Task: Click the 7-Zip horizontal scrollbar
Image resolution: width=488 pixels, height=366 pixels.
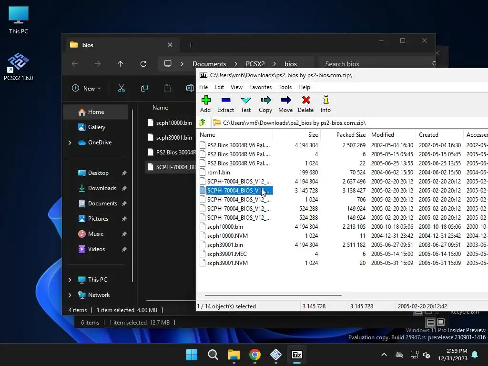Action: click(273, 295)
